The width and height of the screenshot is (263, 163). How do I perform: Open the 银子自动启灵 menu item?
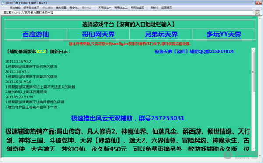point(31,7)
